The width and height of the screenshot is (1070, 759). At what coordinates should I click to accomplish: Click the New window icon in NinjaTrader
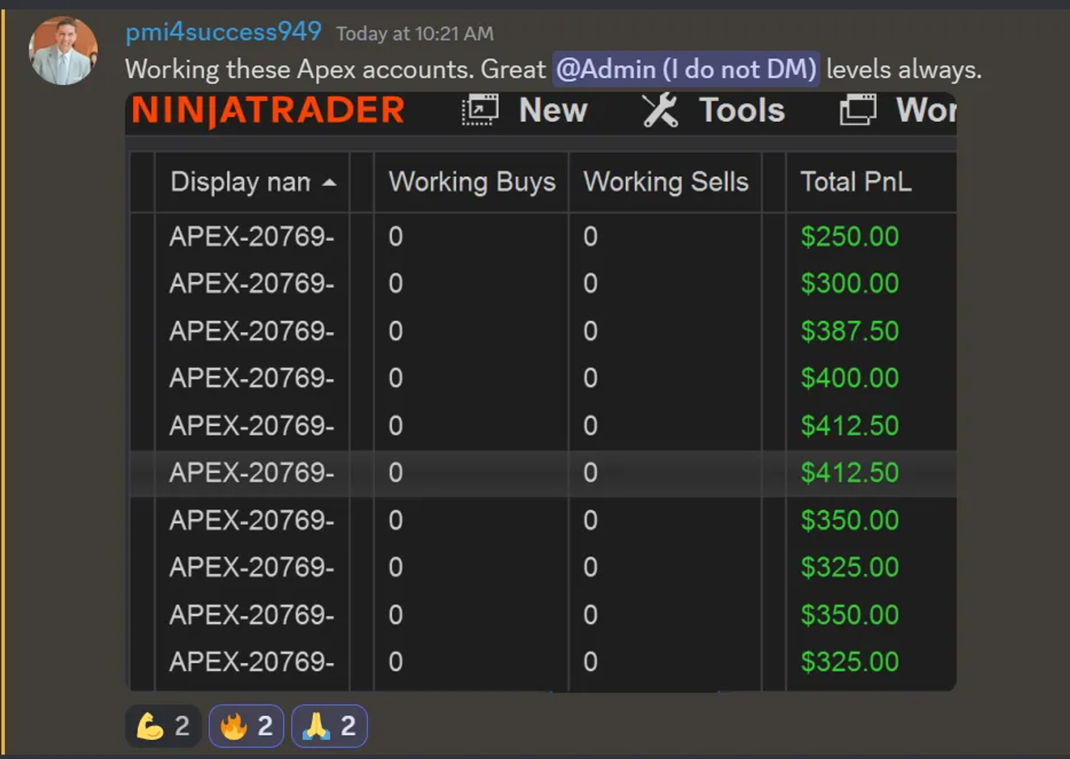[480, 110]
